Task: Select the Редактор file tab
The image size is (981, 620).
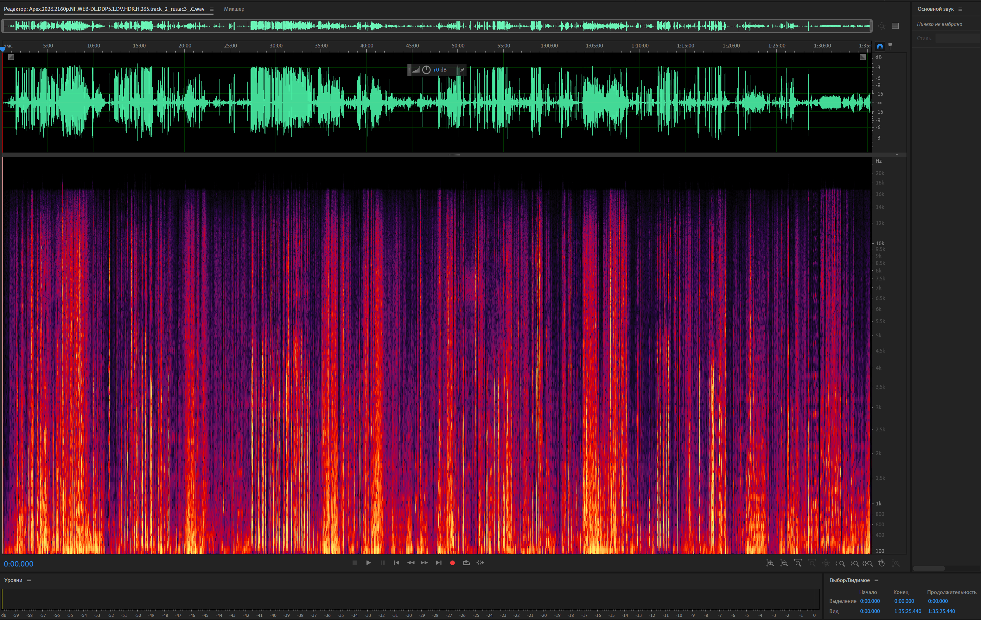Action: [x=104, y=9]
